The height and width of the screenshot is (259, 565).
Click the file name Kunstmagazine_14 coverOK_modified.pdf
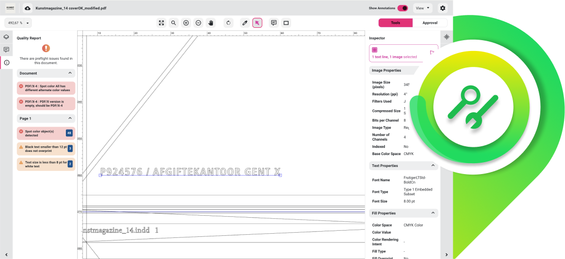pos(71,8)
